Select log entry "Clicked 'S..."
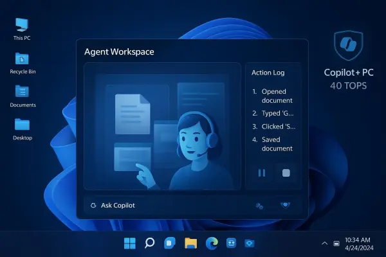Image resolution: width=386 pixels, height=257 pixels. (274, 127)
